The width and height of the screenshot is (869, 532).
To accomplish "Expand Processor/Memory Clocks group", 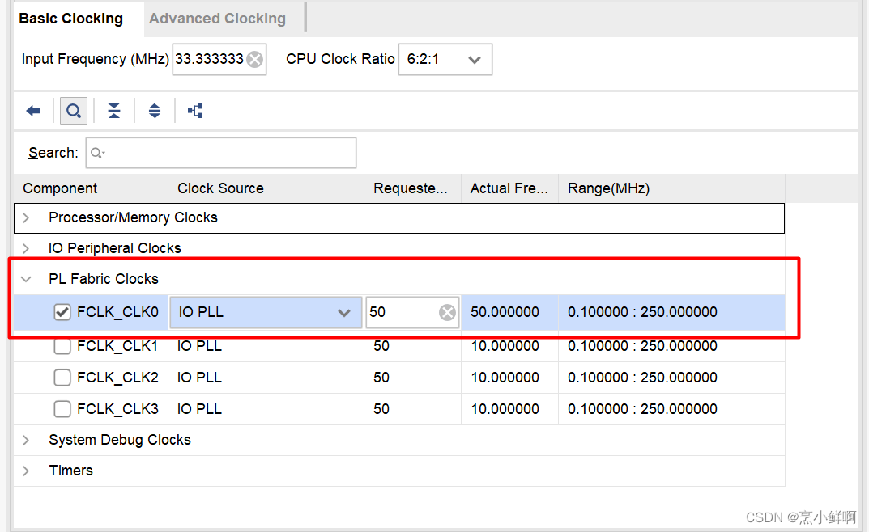I will pyautogui.click(x=26, y=217).
